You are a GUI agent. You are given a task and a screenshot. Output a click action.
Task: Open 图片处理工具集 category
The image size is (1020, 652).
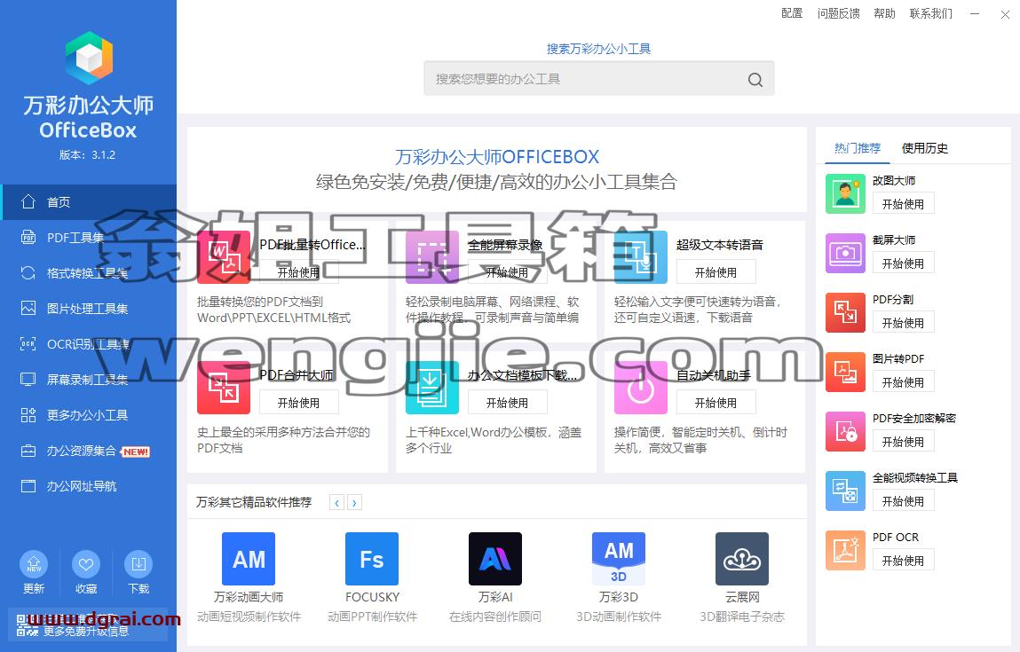89,309
